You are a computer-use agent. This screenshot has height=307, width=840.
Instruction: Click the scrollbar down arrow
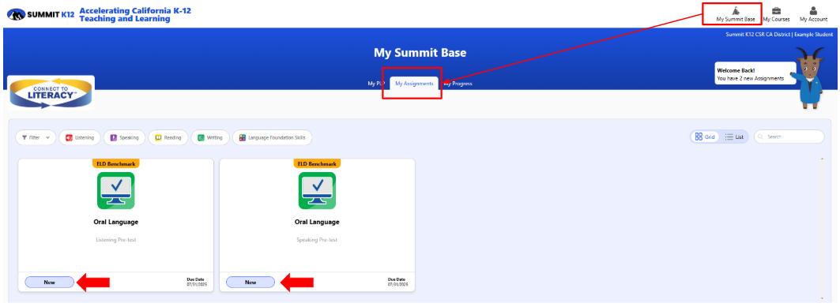tap(823, 298)
